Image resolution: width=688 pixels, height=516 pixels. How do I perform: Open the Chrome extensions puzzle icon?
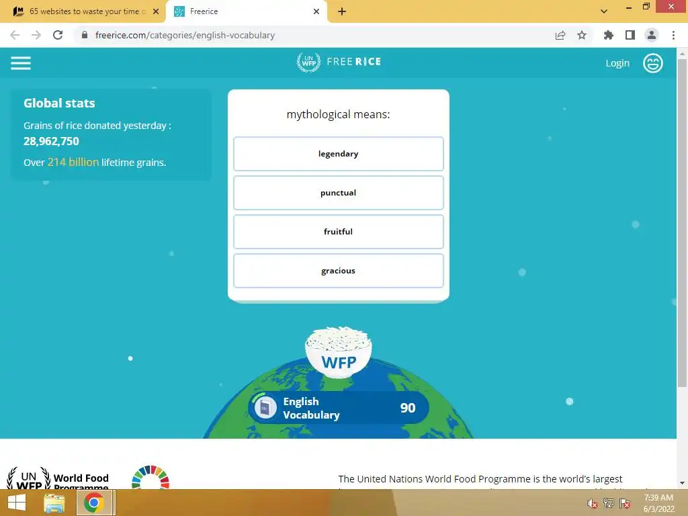(x=608, y=35)
